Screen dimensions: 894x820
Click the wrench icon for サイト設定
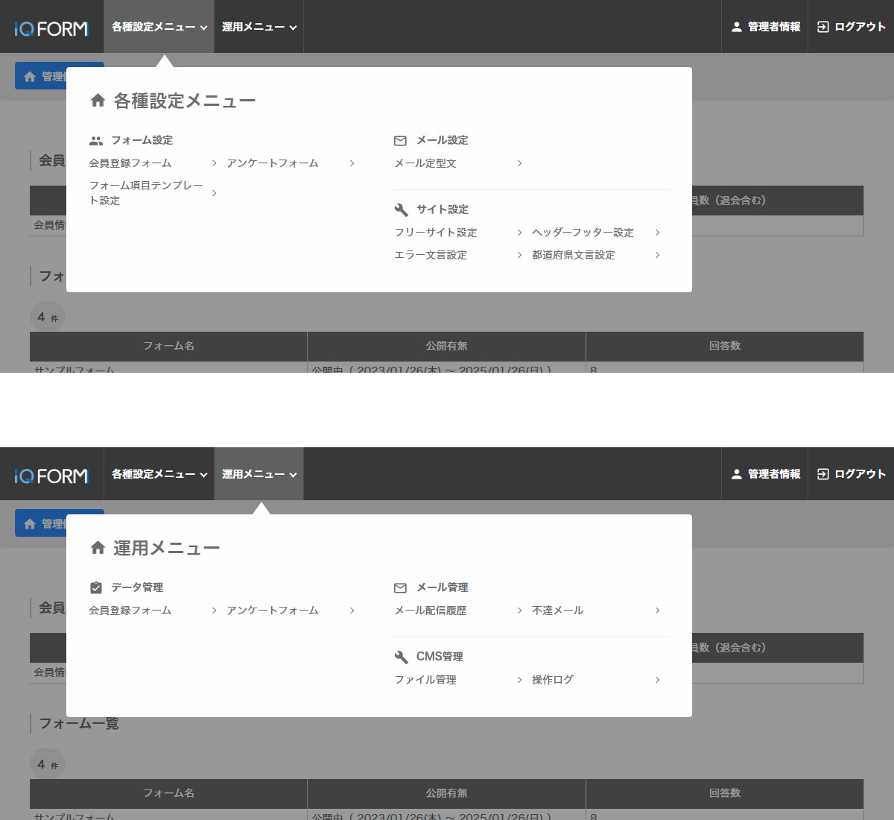pos(400,209)
